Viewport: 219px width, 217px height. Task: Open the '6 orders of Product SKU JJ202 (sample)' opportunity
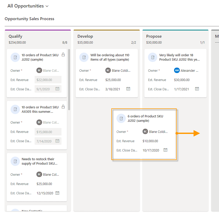(x=145, y=118)
